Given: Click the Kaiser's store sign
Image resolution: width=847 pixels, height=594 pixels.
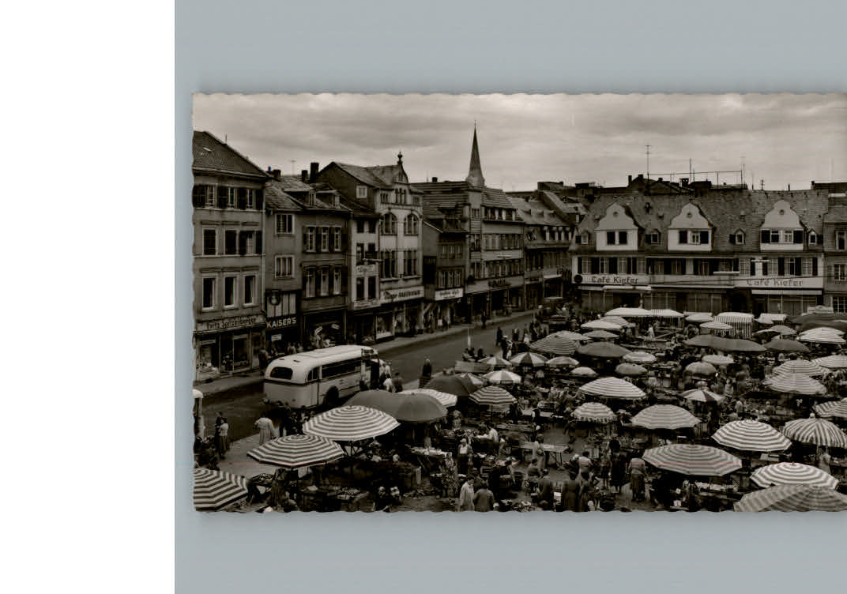Looking at the screenshot, I should tap(281, 320).
